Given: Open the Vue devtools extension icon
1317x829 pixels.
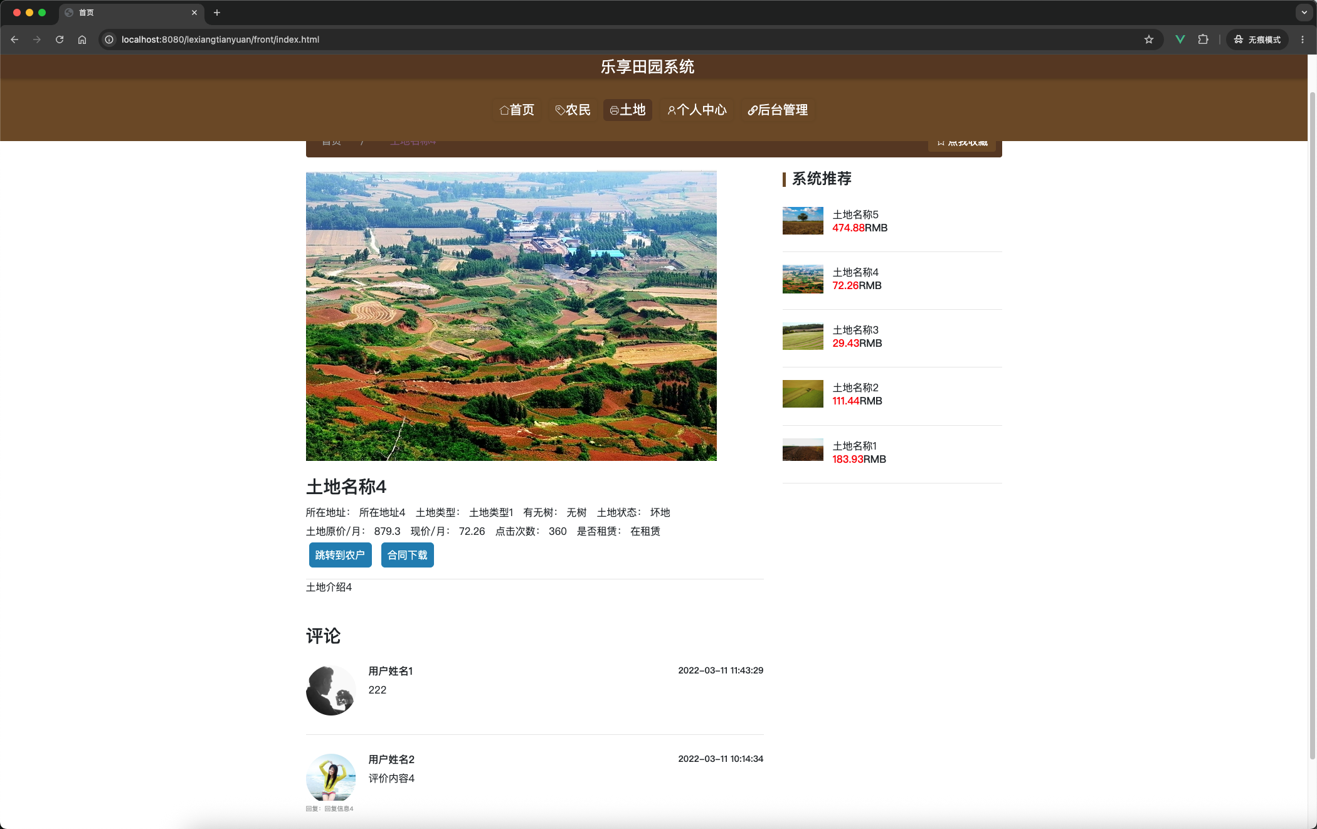Looking at the screenshot, I should tap(1180, 40).
